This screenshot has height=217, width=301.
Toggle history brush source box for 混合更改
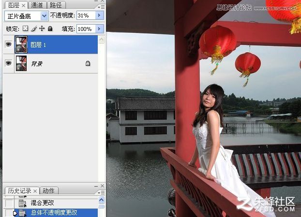point(9,203)
